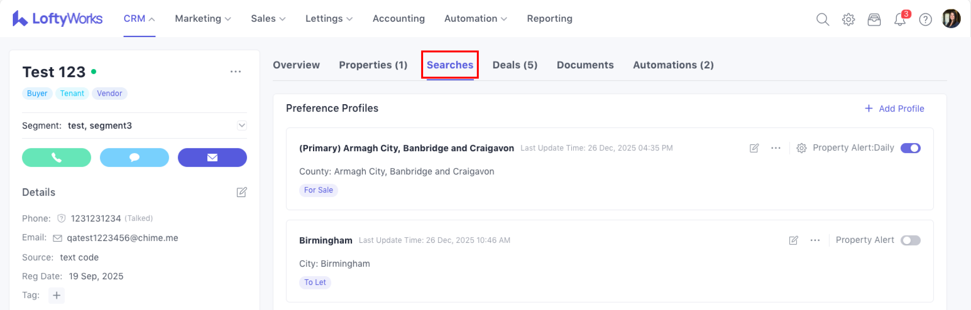Edit contact Details with pencil icon
The image size is (971, 310).
click(242, 192)
